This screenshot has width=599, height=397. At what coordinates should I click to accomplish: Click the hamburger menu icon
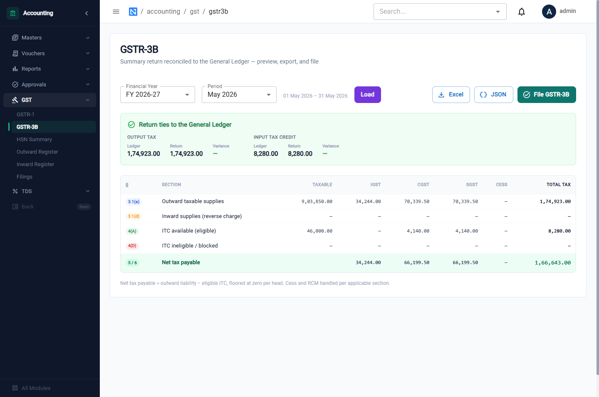click(x=116, y=12)
